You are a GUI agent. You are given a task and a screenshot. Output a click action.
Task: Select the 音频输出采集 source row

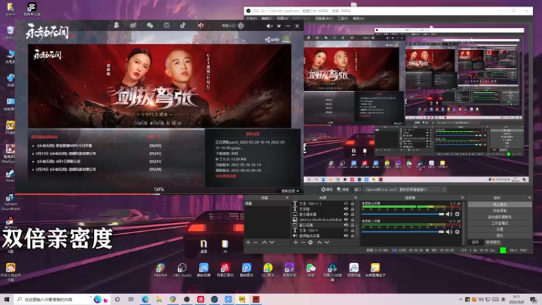click(x=324, y=235)
